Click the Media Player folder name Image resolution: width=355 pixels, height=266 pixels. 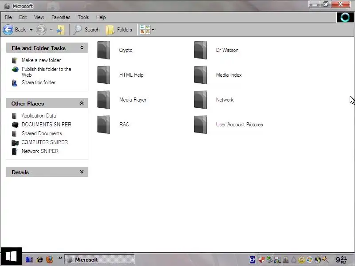coord(133,100)
